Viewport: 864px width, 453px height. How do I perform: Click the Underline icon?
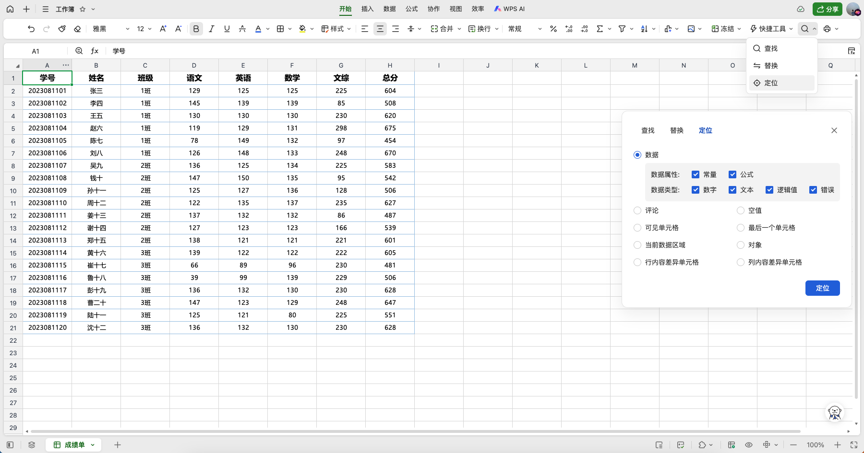(x=227, y=29)
